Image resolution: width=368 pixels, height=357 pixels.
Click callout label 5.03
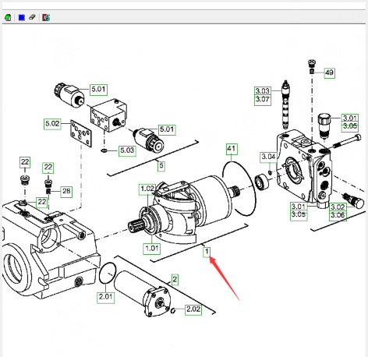[127, 150]
